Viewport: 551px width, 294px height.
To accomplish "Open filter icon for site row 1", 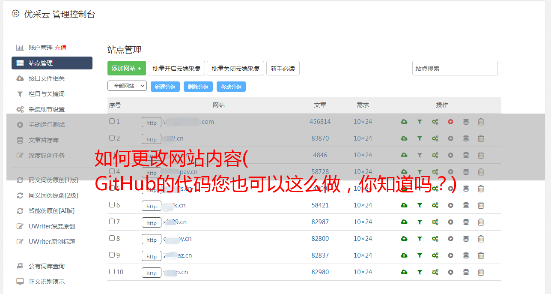I will pyautogui.click(x=420, y=122).
